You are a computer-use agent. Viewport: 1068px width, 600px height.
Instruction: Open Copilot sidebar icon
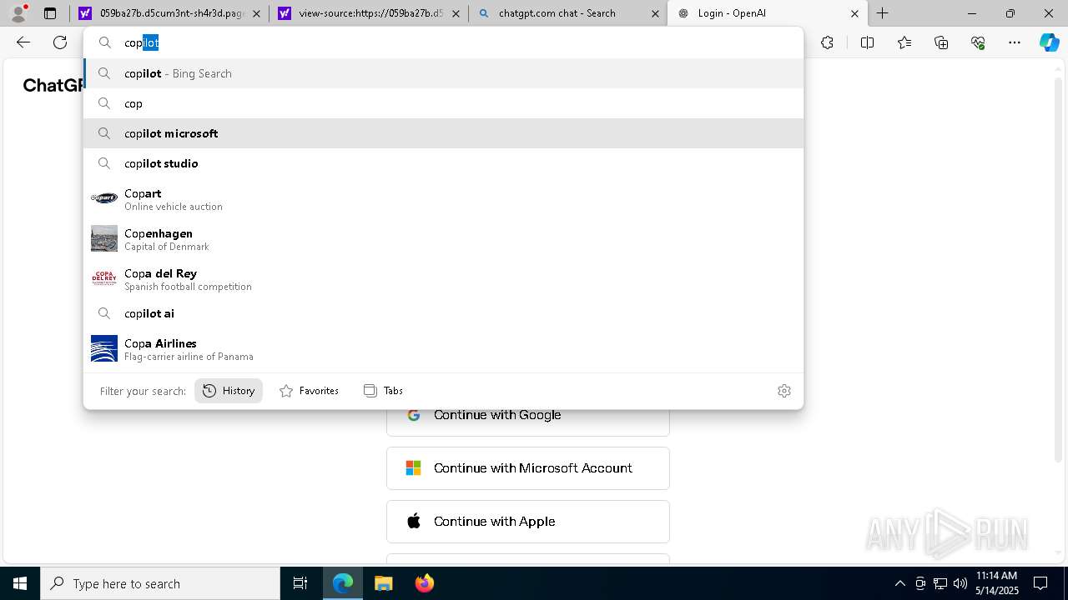1049,42
